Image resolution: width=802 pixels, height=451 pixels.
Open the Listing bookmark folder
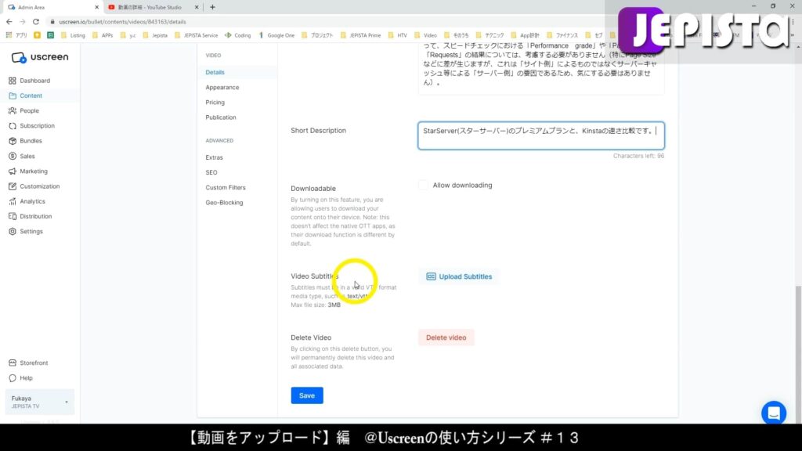click(x=73, y=35)
